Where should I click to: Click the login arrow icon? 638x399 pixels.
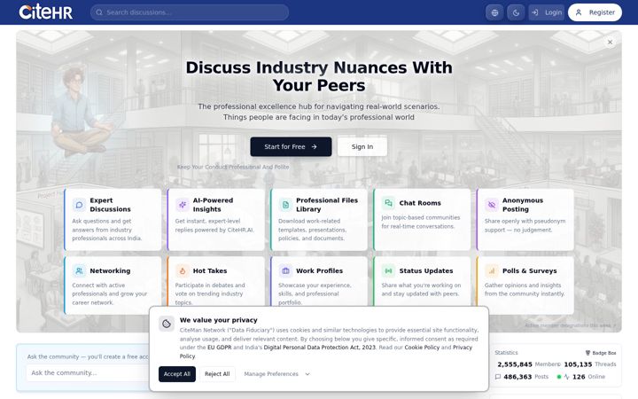pyautogui.click(x=535, y=12)
